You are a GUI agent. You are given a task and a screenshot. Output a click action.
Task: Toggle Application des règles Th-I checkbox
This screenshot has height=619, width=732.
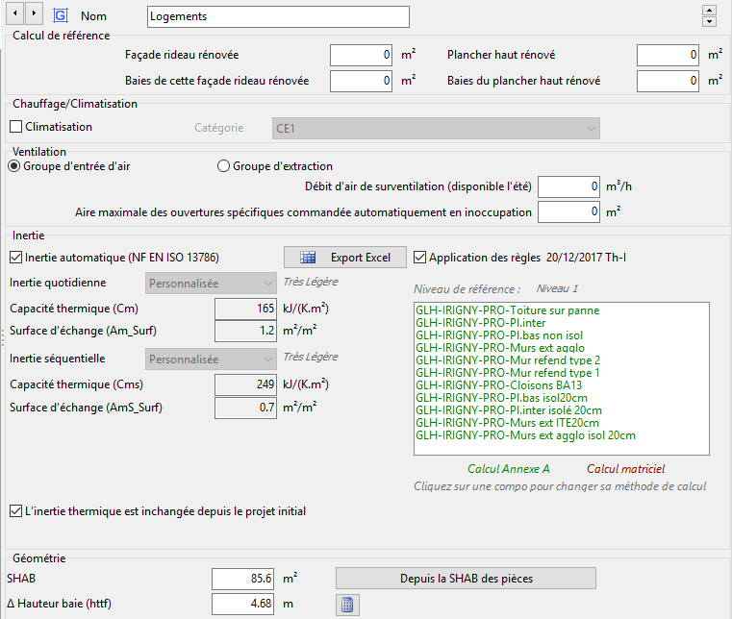[x=419, y=257]
